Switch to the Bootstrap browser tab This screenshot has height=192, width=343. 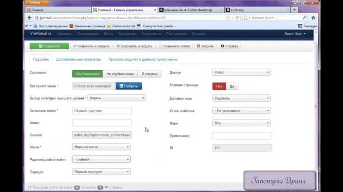coord(257,10)
